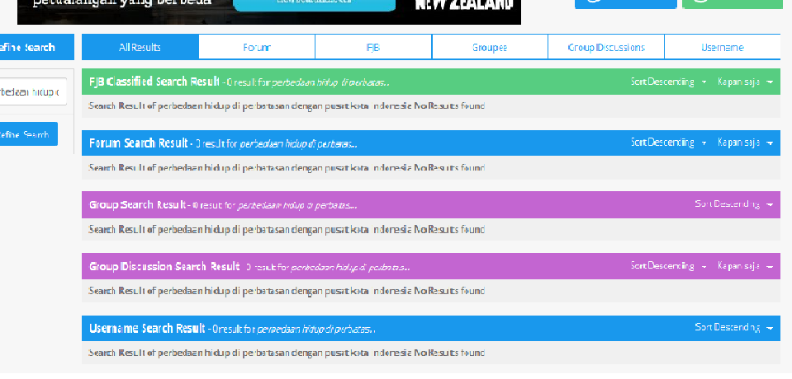Click the light blue button in the banner

(314, 5)
